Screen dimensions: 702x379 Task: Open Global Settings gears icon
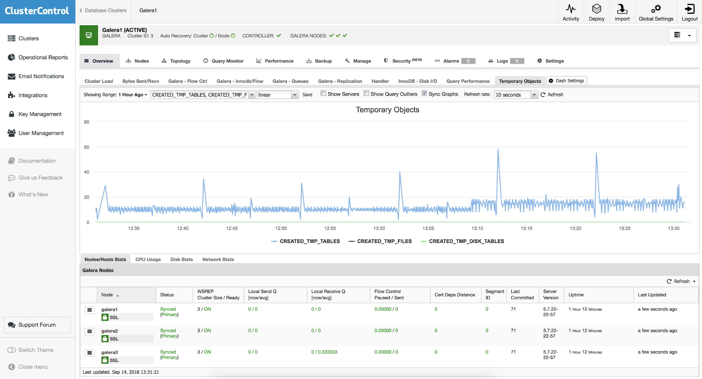tap(656, 9)
